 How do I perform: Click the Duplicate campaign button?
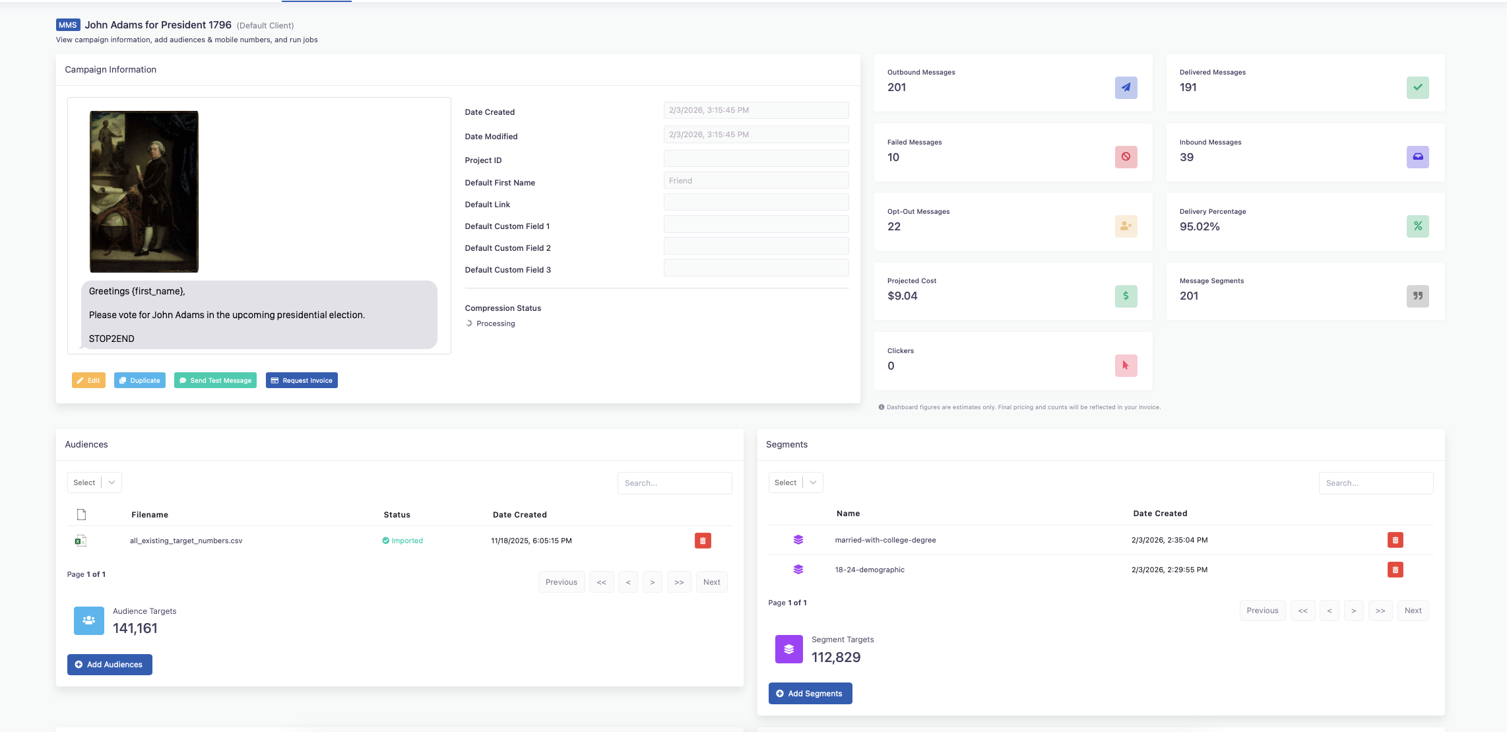(x=140, y=380)
